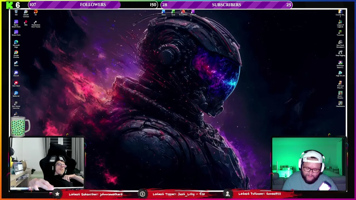Click the green-lit webcam feed on the right
The height and width of the screenshot is (200, 356).
[x=309, y=164]
